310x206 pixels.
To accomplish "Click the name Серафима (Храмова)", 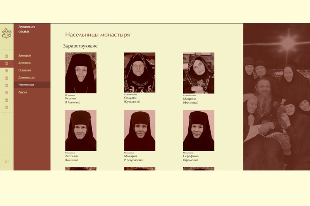I will 191,158.
